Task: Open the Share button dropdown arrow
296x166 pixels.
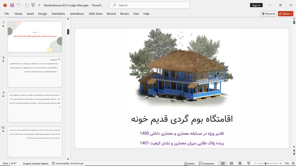Action: tap(292, 14)
